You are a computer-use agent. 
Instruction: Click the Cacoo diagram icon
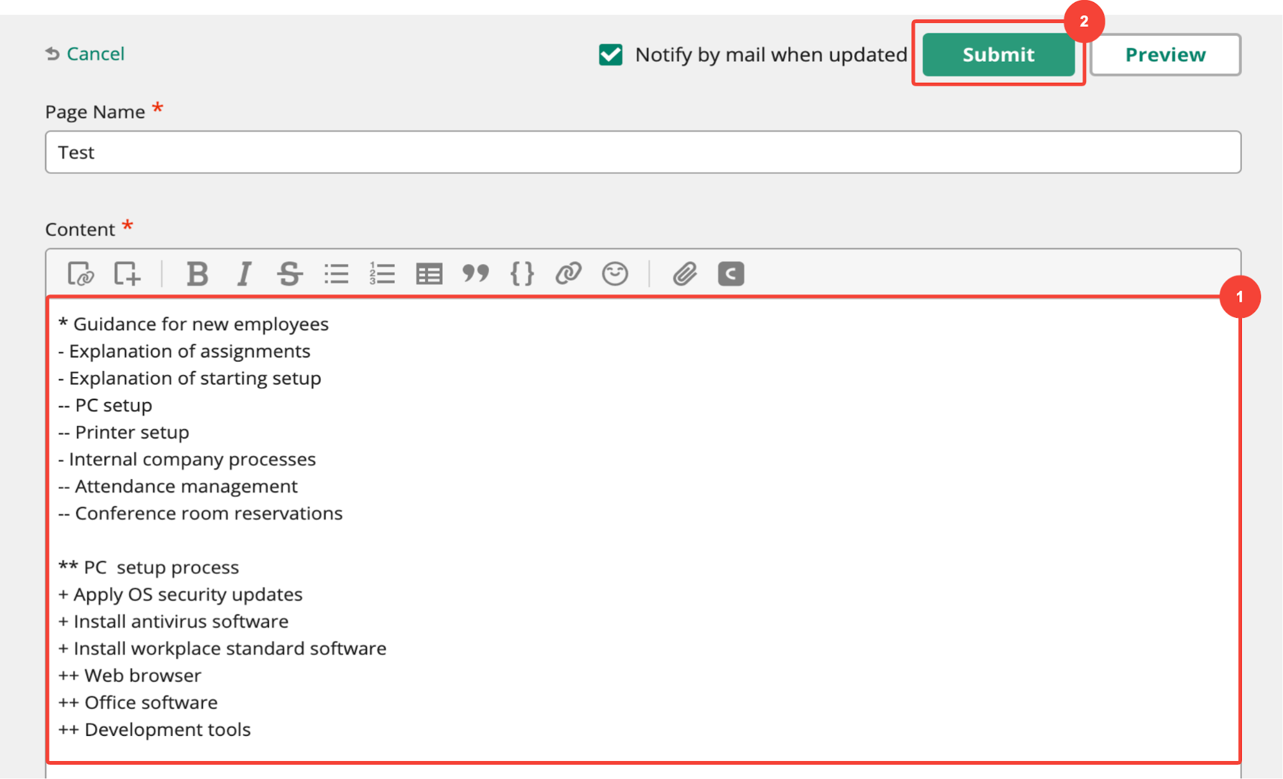(x=730, y=274)
